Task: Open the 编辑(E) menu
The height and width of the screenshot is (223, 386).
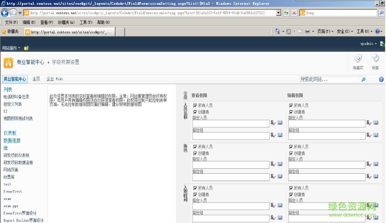Action: 29,22
